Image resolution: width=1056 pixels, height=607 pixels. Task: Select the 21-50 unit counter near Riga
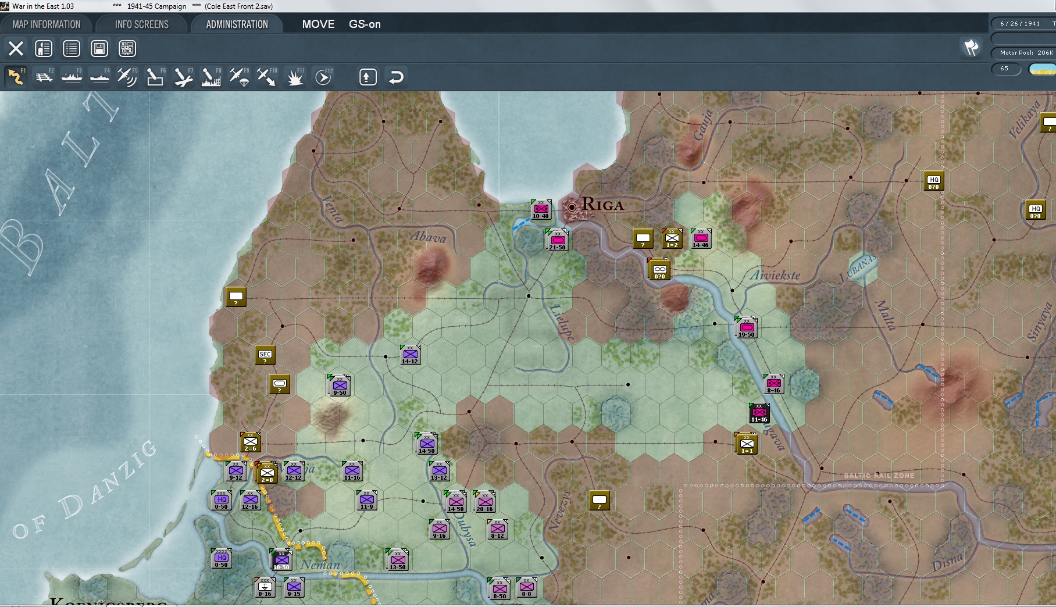(x=557, y=240)
